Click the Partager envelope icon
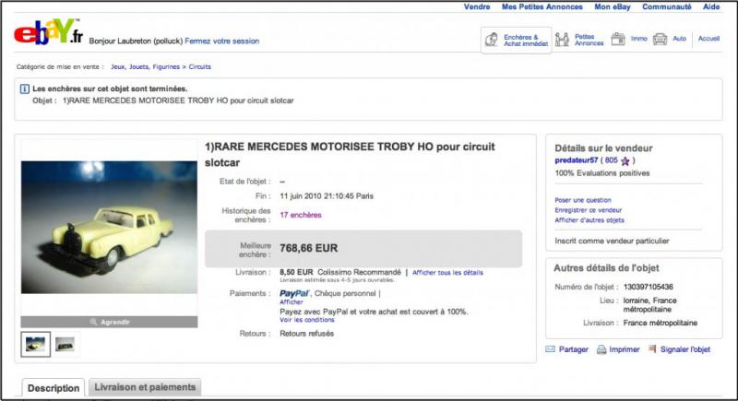The image size is (738, 401). (550, 349)
